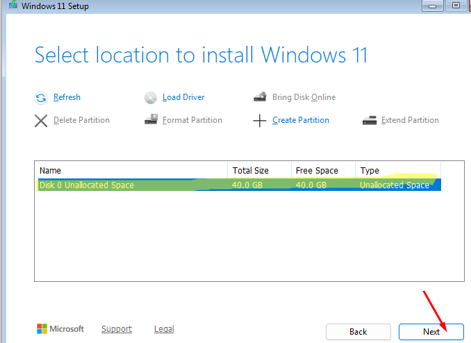Click the Delete Partition X icon
Image resolution: width=471 pixels, height=343 pixels.
(x=41, y=121)
